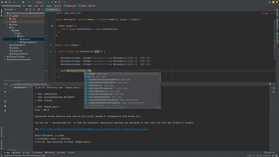Click the orange IDE updates avatar icon
Image resolution: width=279 pixels, height=157 pixels.
pos(273,2)
